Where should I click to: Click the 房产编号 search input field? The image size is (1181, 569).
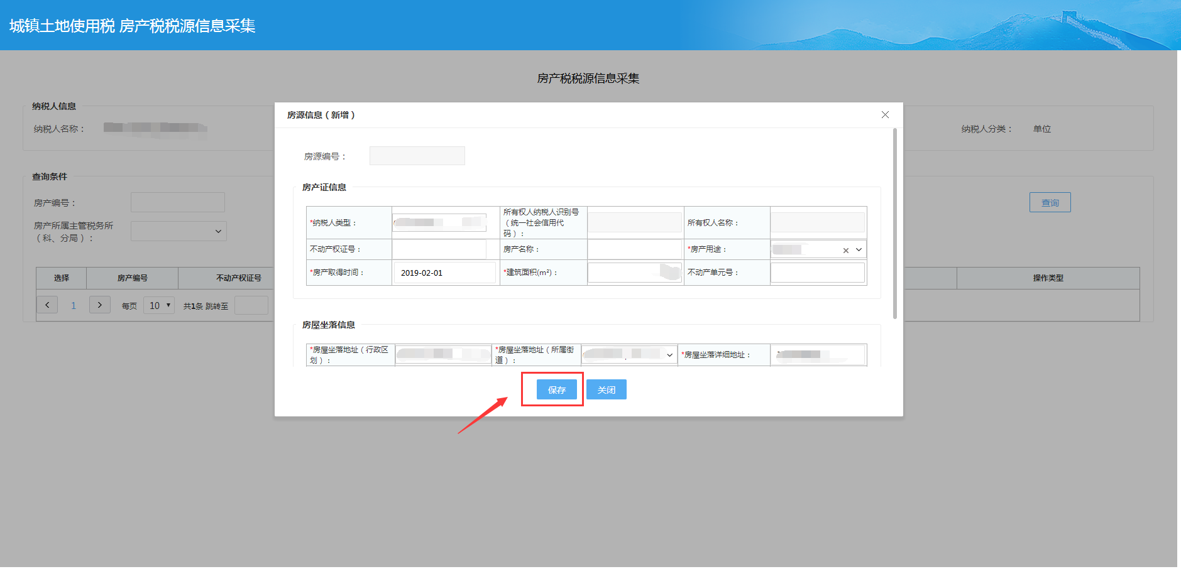click(178, 202)
